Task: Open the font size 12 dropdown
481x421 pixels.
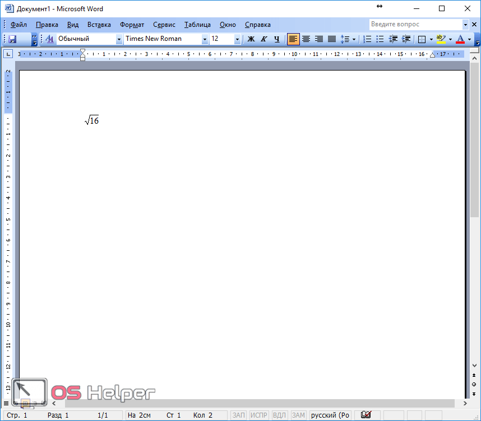Action: (237, 39)
